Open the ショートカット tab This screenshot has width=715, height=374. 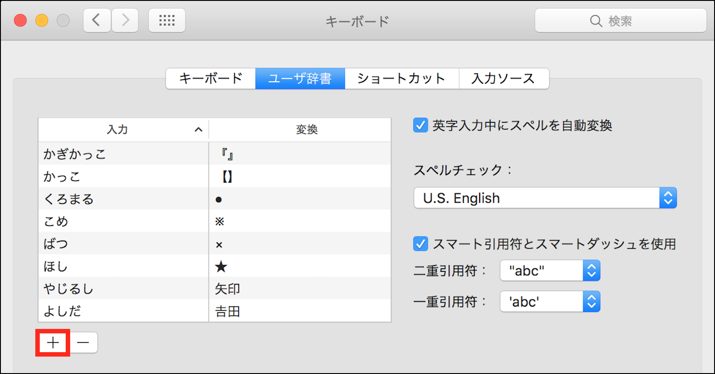tap(401, 79)
